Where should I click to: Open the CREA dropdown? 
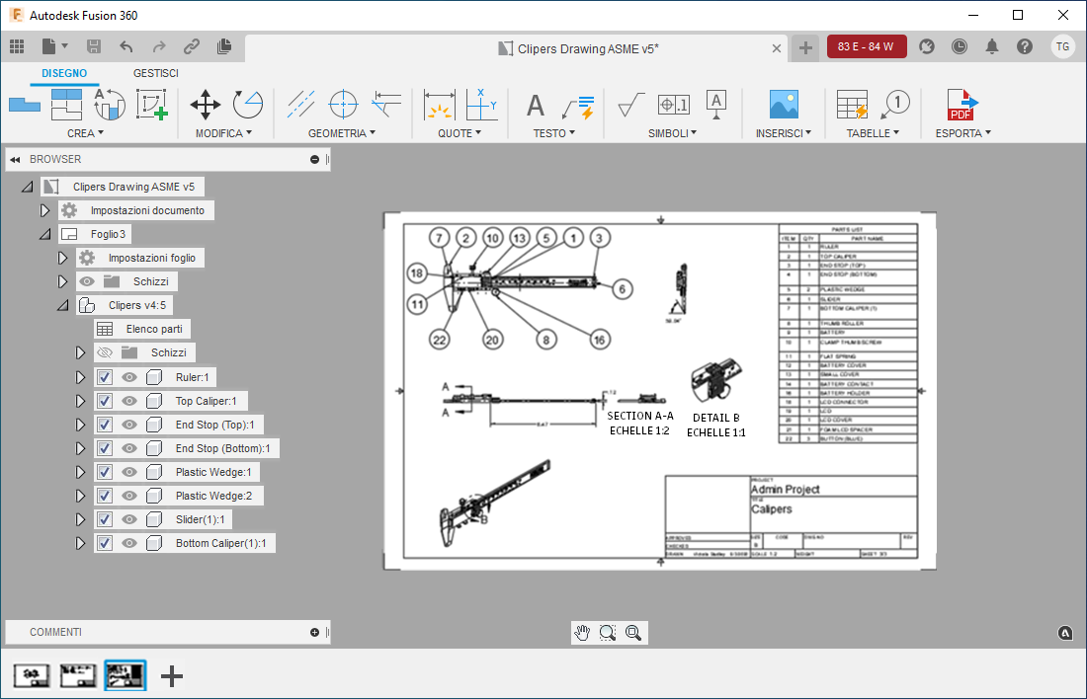[x=85, y=133]
